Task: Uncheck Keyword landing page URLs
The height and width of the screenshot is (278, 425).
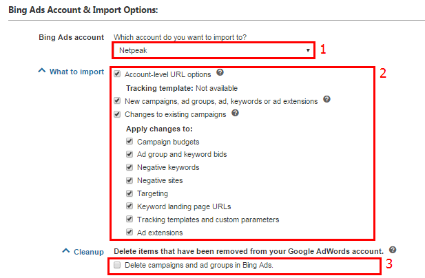Action: coord(129,206)
